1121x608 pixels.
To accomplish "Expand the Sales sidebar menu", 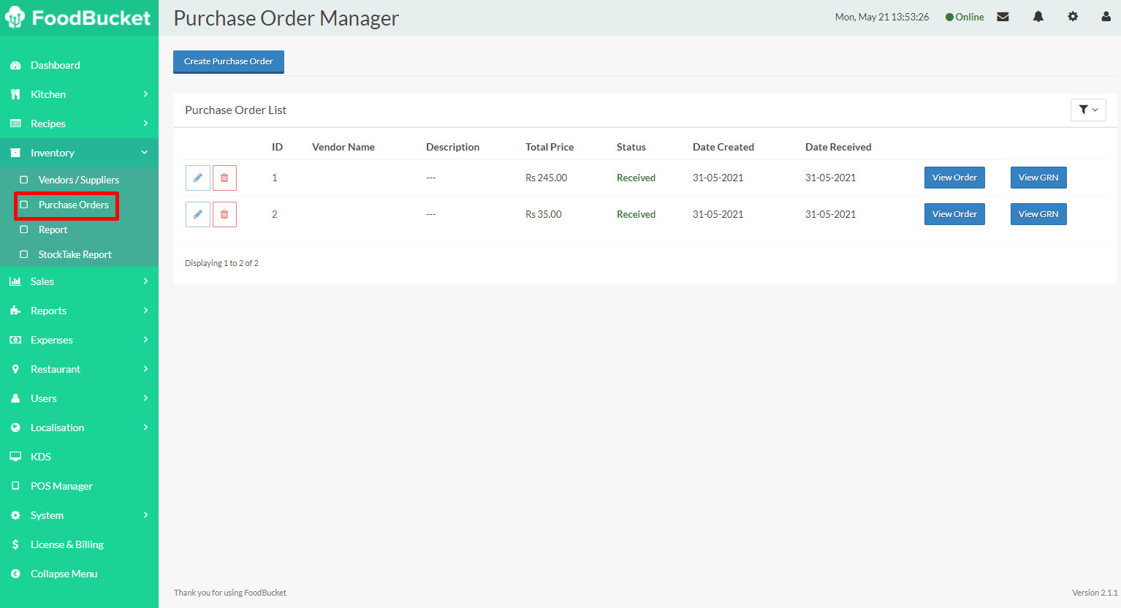I will pos(79,281).
